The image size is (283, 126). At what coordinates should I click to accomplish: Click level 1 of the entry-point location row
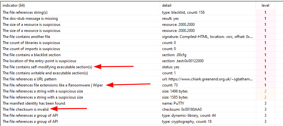point(265,61)
